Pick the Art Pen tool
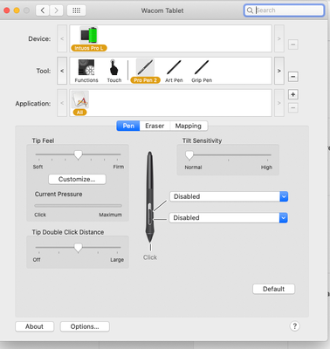 pos(174,68)
